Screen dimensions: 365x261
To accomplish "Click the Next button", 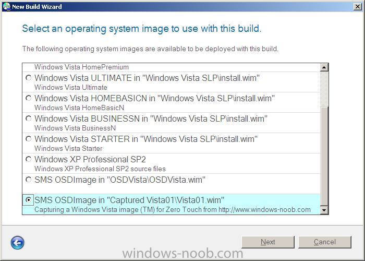I will point(268,242).
